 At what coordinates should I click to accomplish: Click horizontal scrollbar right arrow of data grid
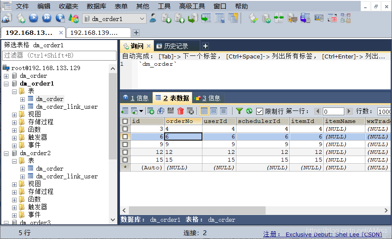[x=386, y=211]
